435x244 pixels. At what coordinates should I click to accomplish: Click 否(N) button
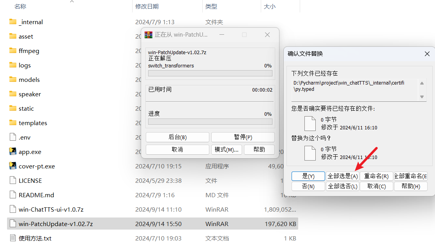click(x=308, y=186)
